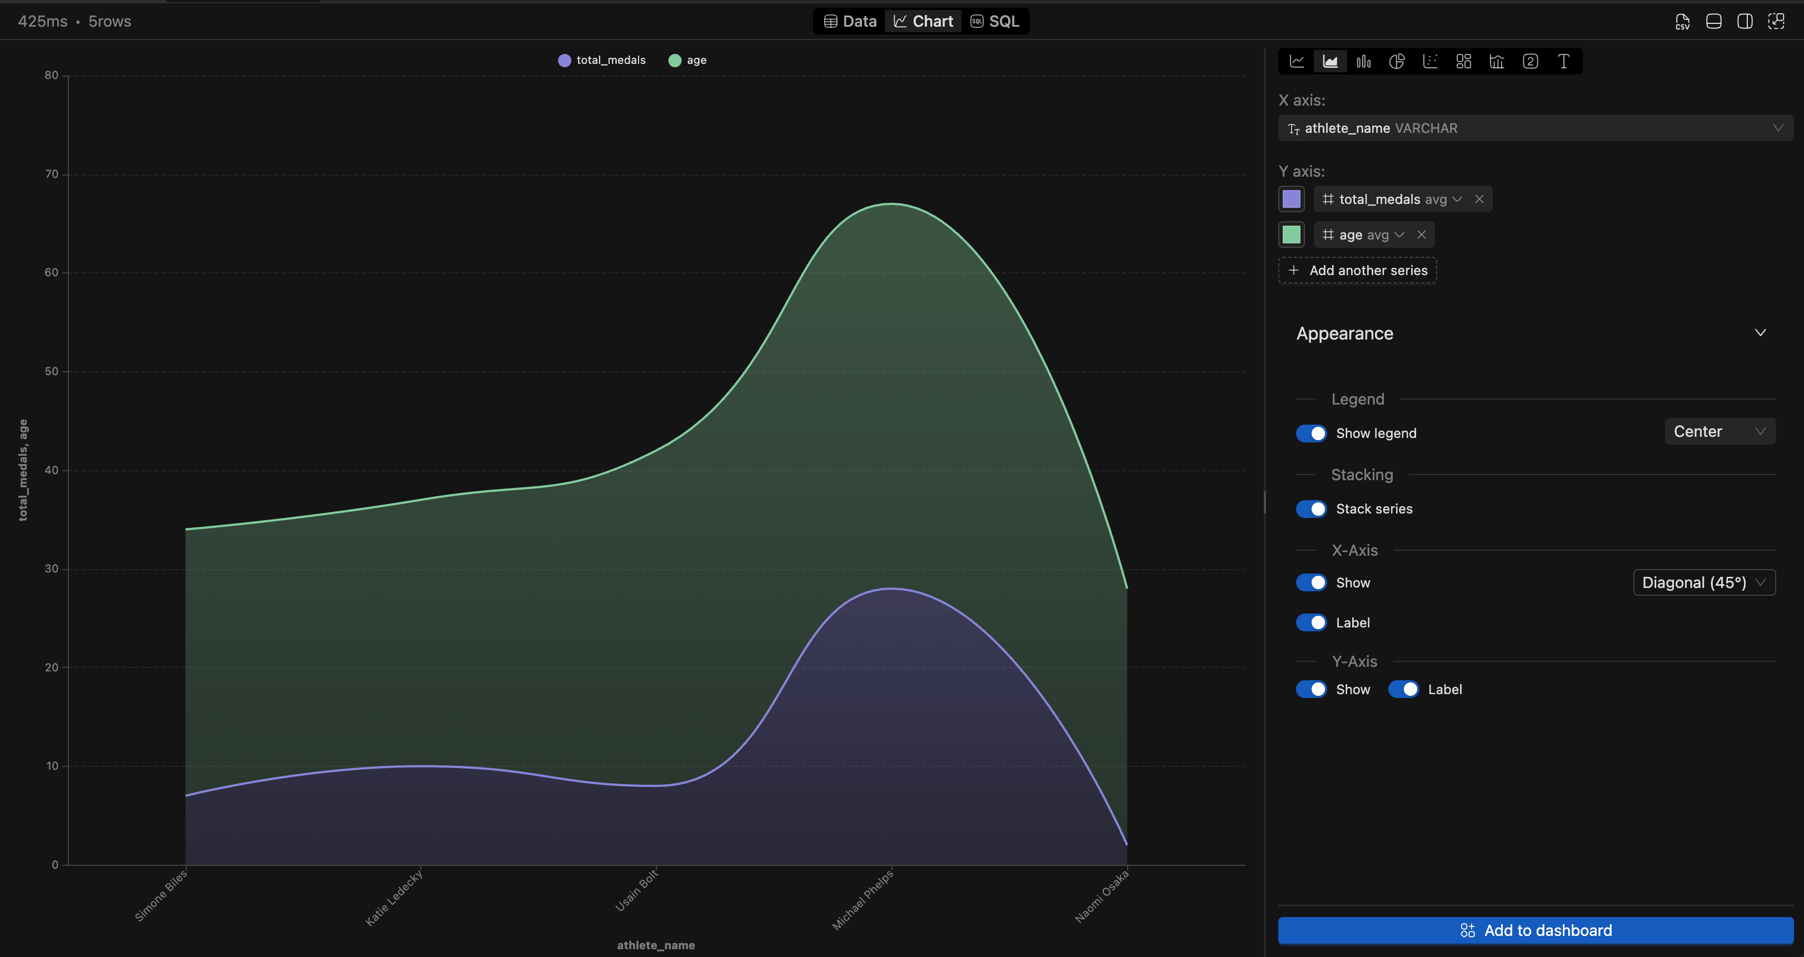Select the scatter plot chart icon
This screenshot has width=1804, height=957.
tap(1430, 61)
